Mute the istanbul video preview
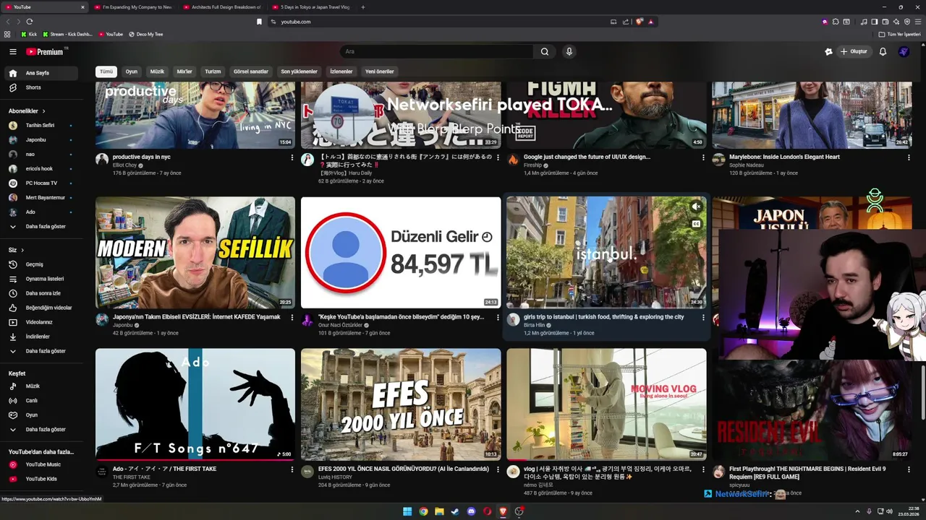This screenshot has height=520, width=926. [x=696, y=207]
